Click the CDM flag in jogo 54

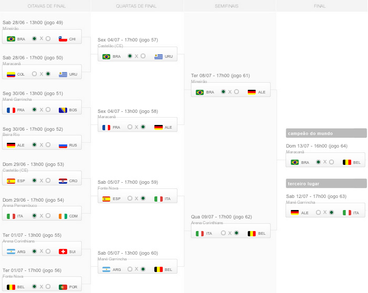[x=63, y=216]
